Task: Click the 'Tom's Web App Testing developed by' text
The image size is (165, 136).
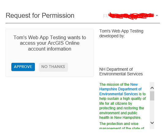Action: coord(121,33)
